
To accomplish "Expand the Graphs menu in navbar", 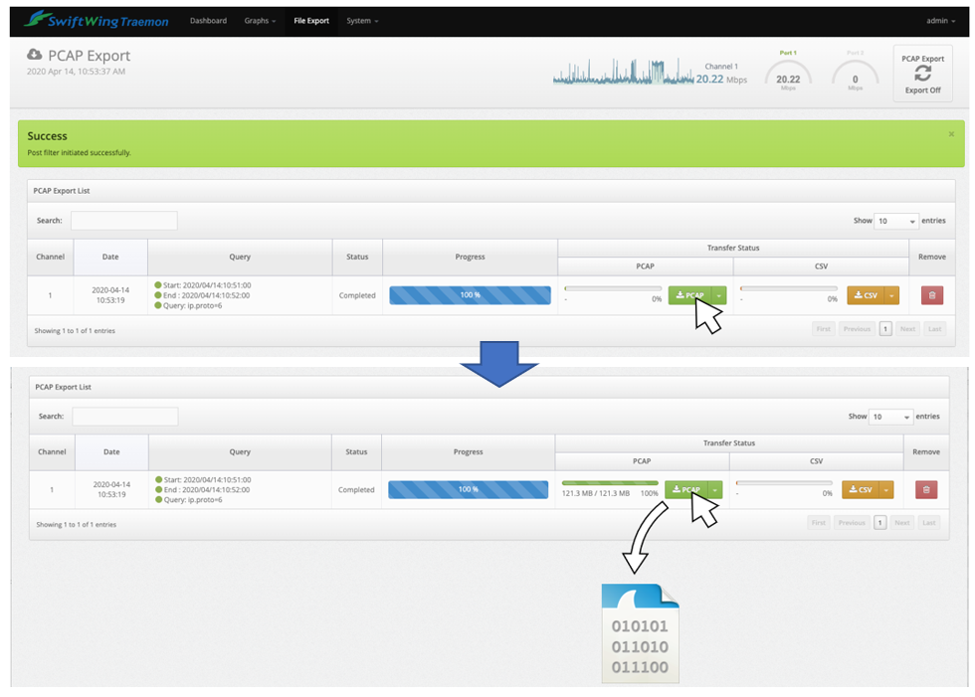I will tap(260, 20).
